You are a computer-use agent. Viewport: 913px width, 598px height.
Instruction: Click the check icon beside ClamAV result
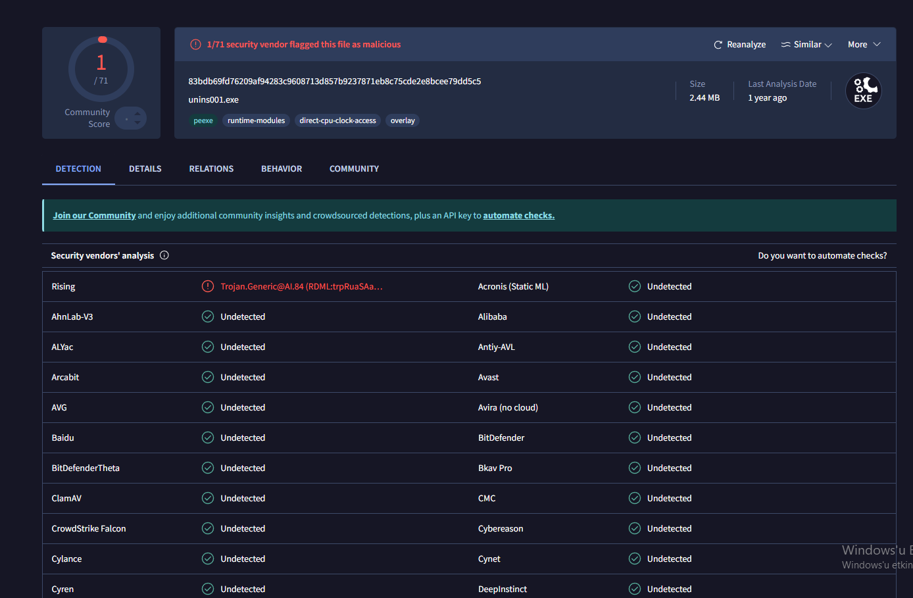click(x=208, y=498)
